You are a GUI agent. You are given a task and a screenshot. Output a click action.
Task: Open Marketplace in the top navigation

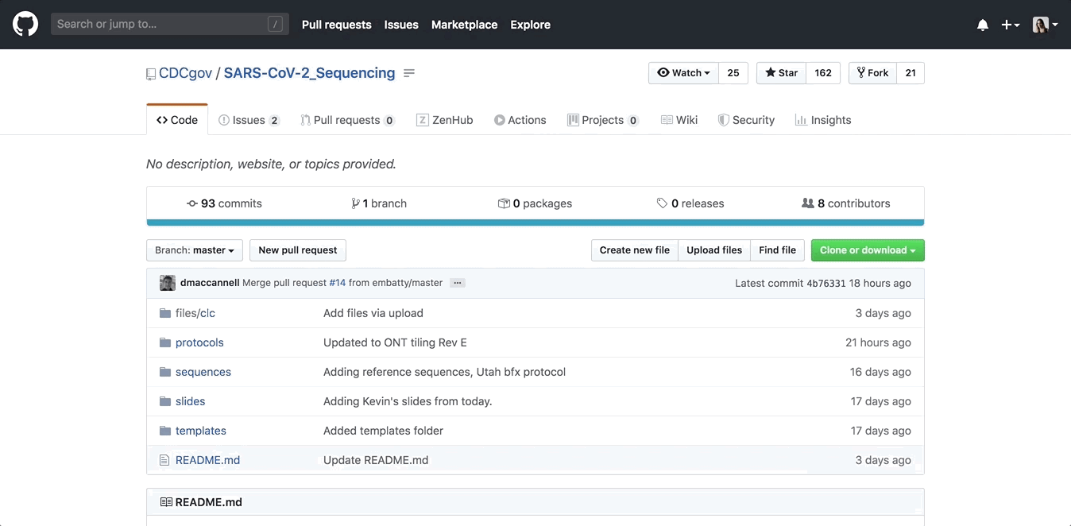coord(465,25)
